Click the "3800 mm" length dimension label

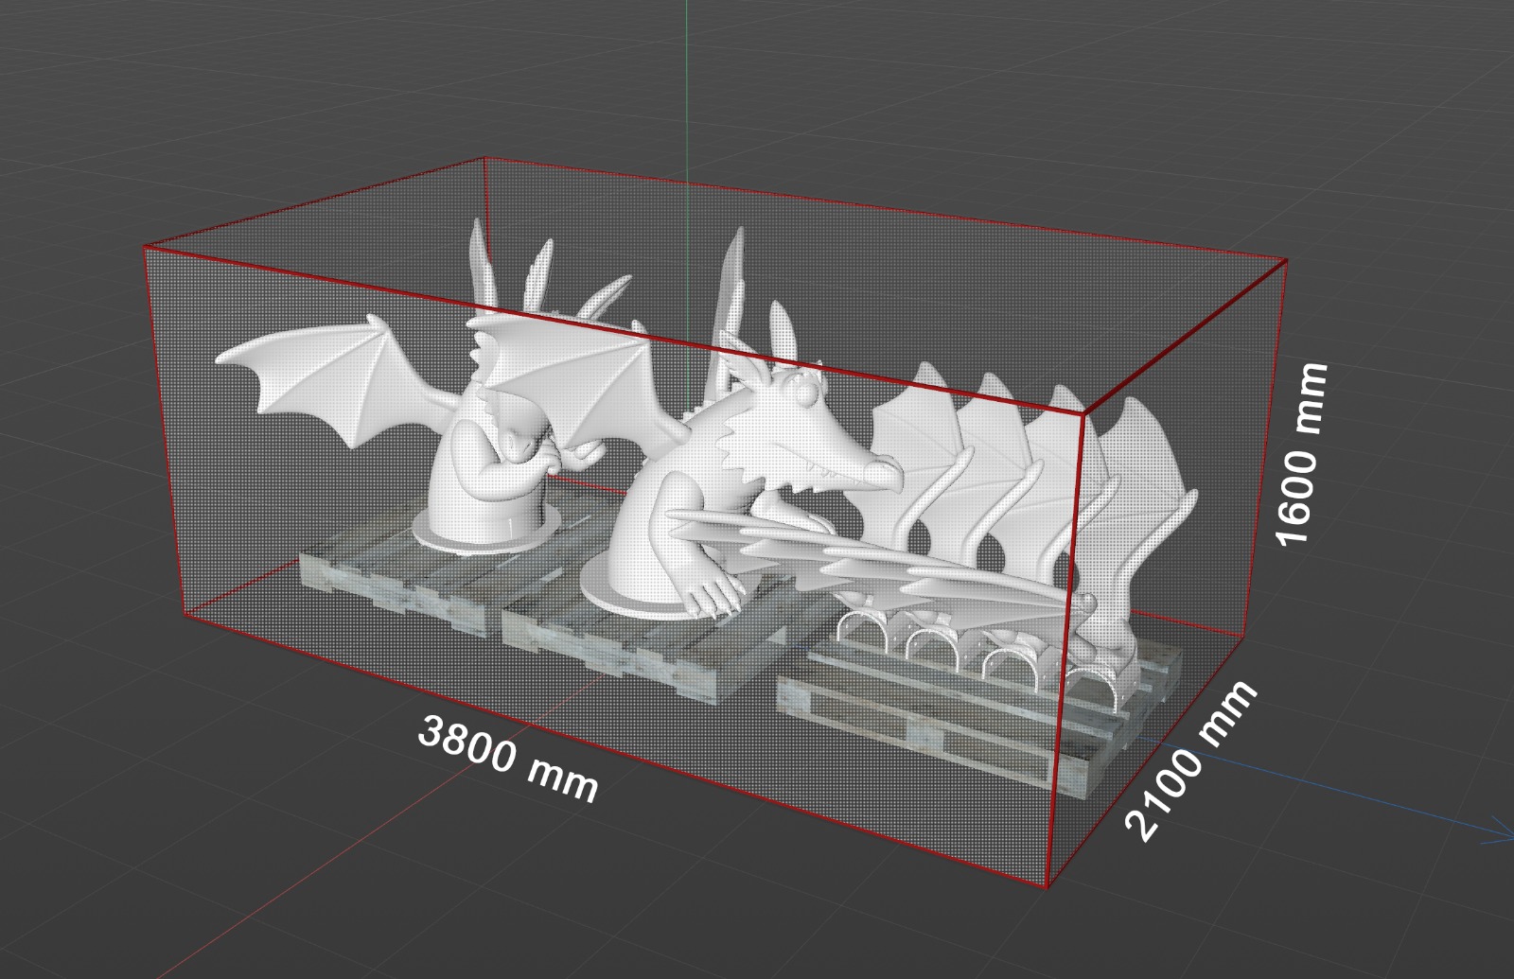pyautogui.click(x=508, y=758)
